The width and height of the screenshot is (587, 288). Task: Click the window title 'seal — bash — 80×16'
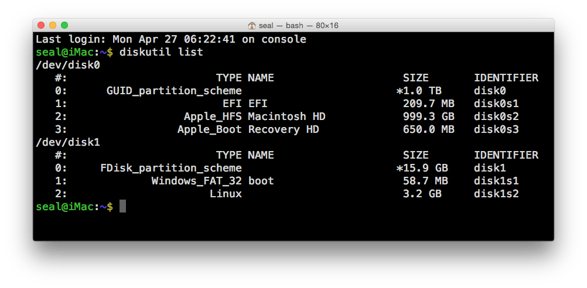tap(298, 26)
